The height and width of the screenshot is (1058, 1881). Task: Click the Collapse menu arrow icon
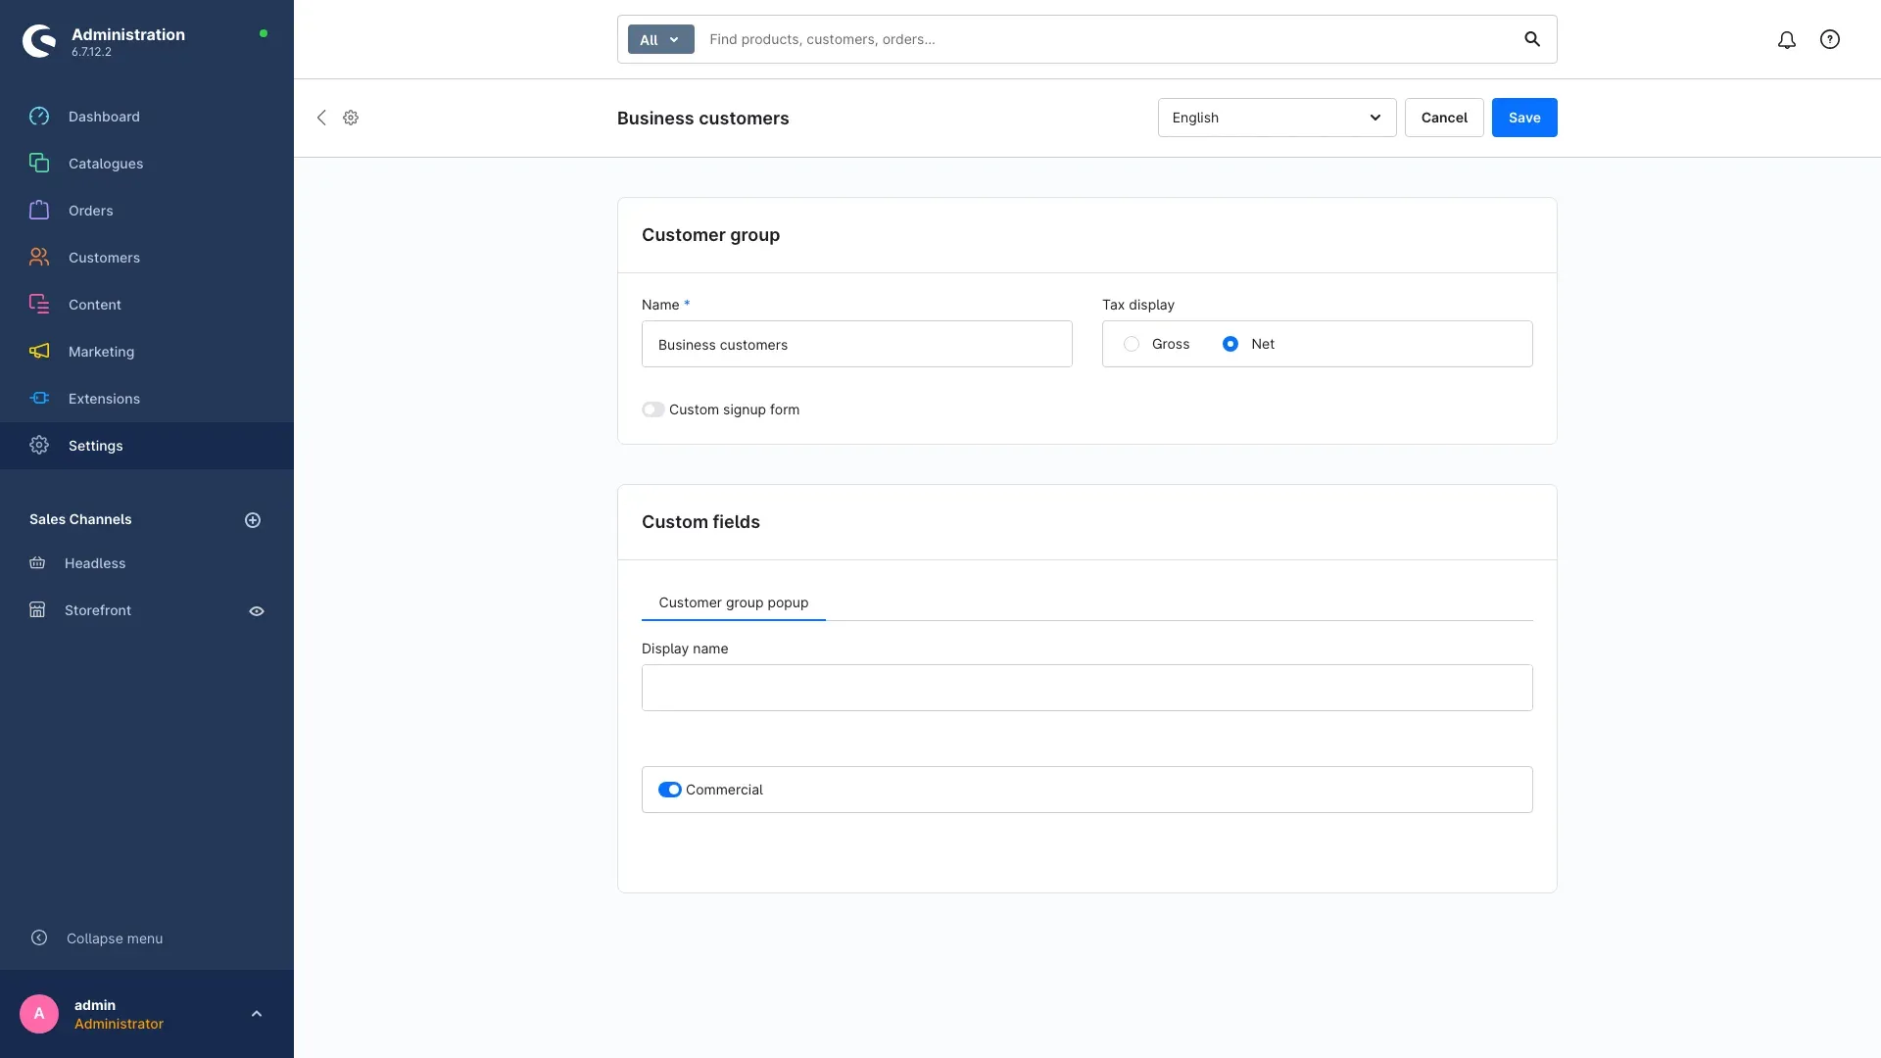tap(39, 938)
